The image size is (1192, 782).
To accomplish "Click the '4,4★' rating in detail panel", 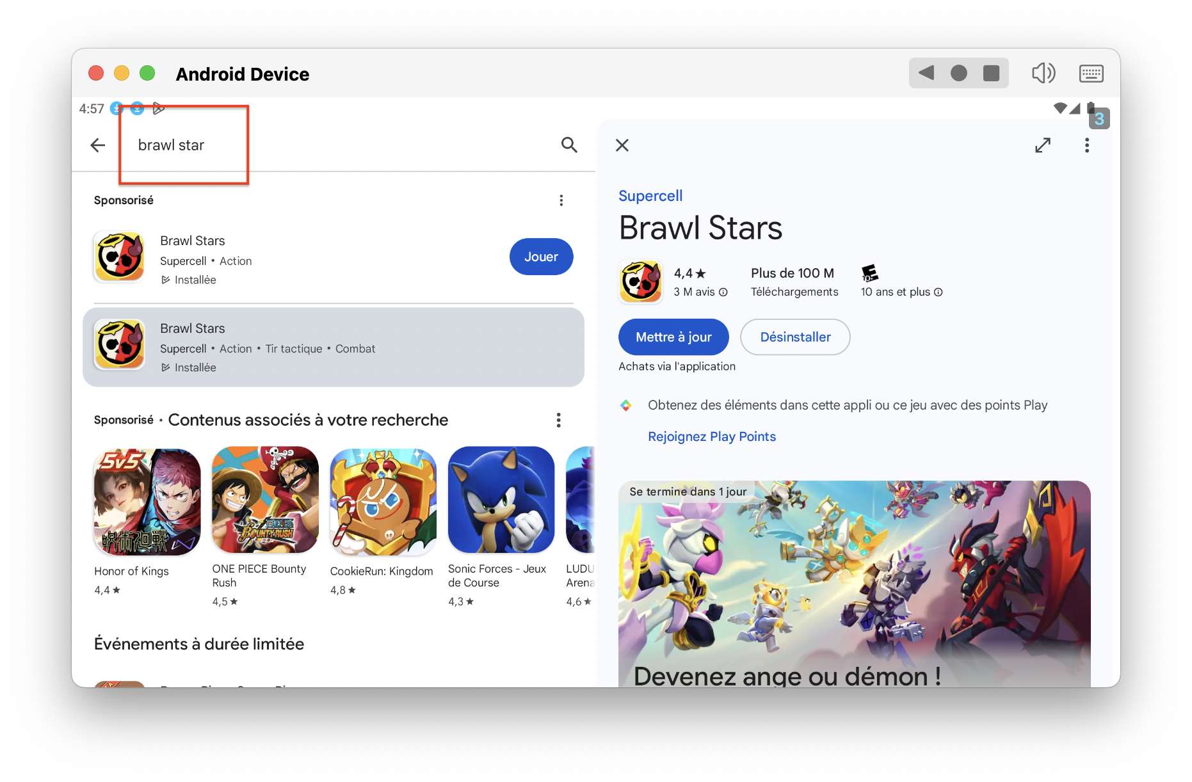I will click(x=690, y=273).
